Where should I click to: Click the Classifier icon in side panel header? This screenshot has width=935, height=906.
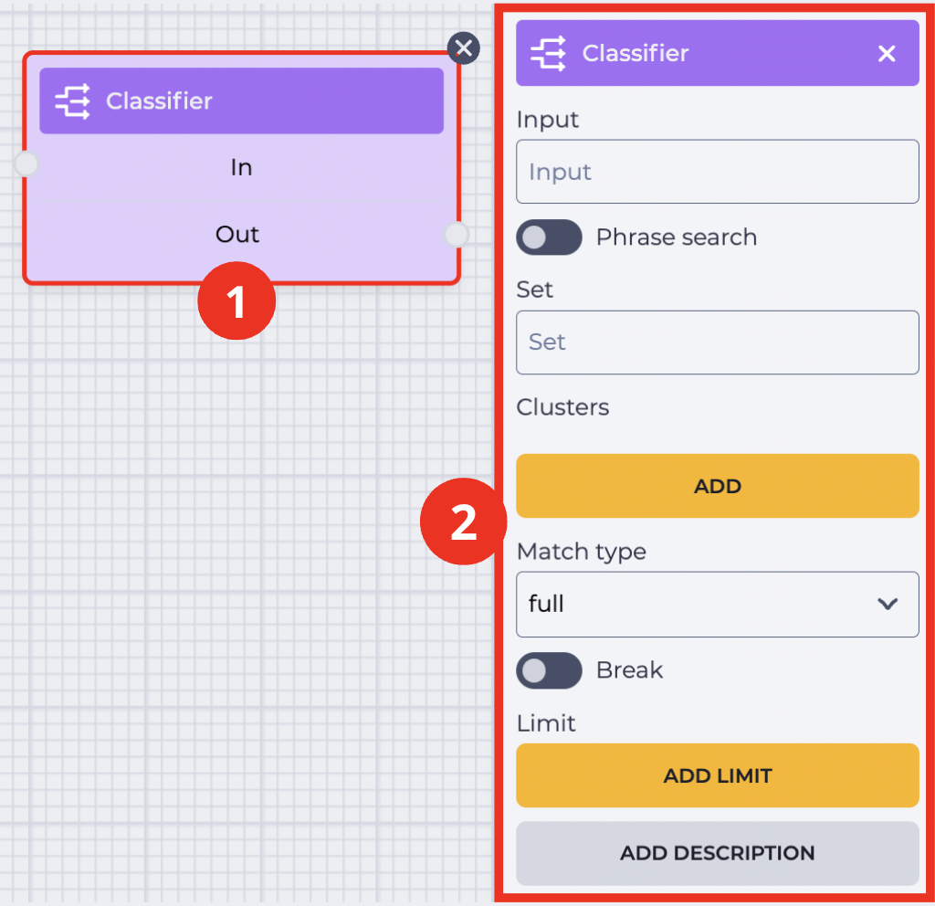[548, 54]
